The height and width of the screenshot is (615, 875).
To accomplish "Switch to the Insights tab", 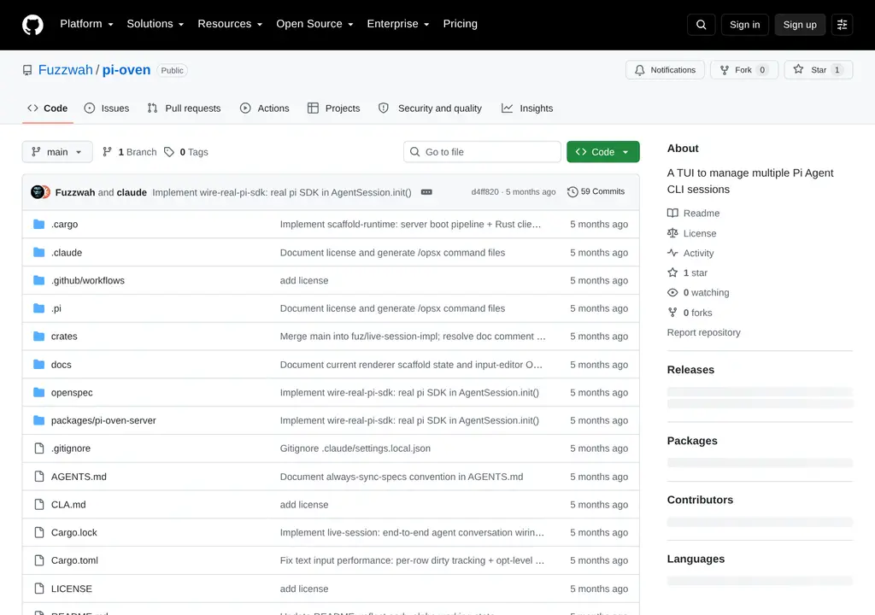I will coord(527,108).
